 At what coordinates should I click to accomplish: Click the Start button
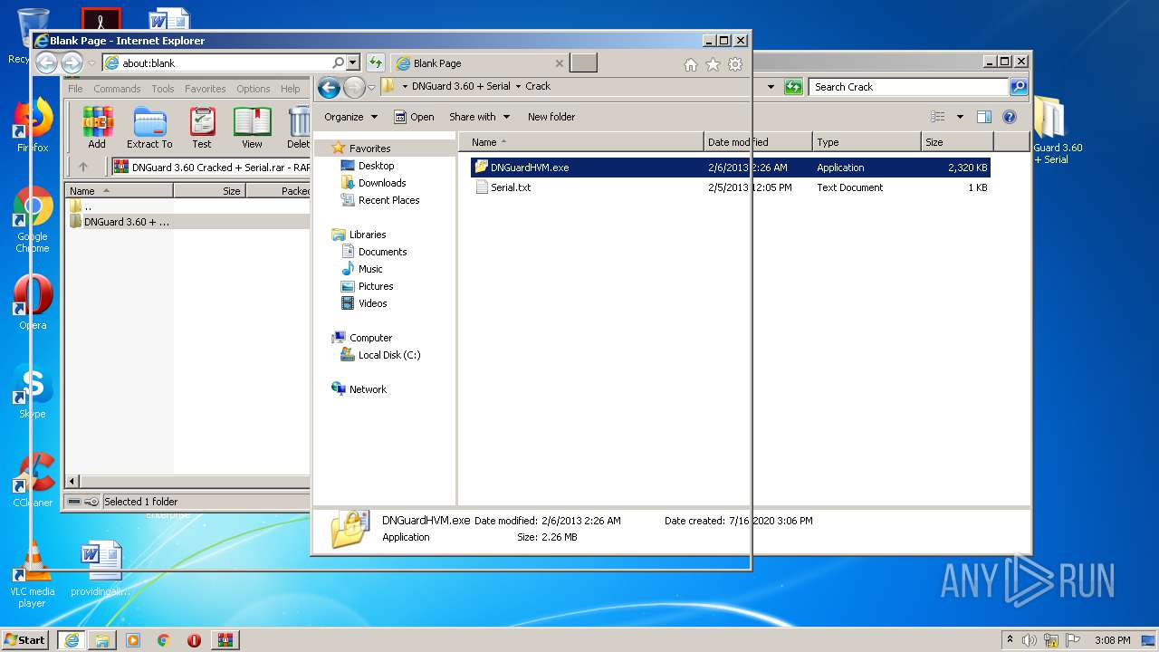click(24, 640)
